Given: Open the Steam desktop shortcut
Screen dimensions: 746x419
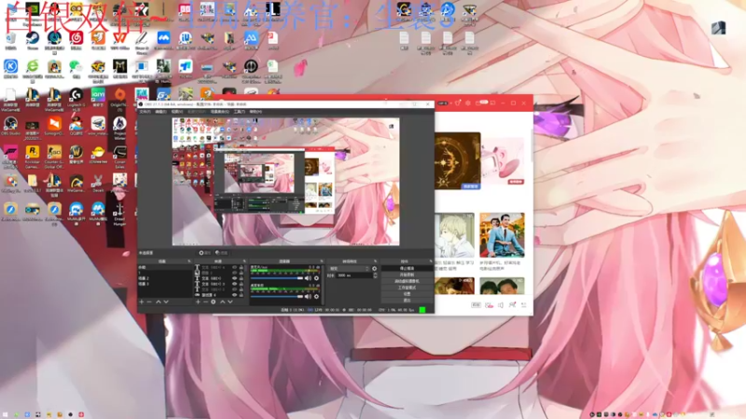Looking at the screenshot, I should pos(33,38).
